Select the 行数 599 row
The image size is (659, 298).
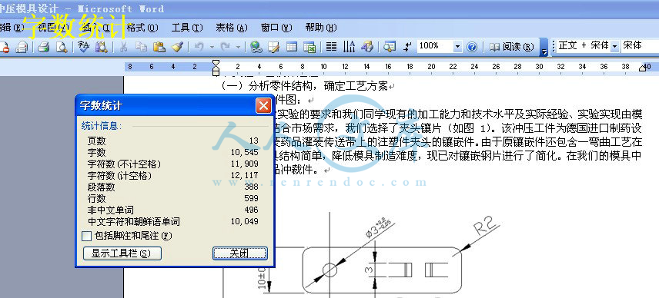click(x=172, y=199)
